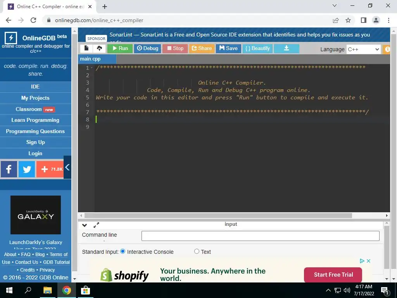Go back with the browser back arrow
397x298 pixels.
[9, 20]
